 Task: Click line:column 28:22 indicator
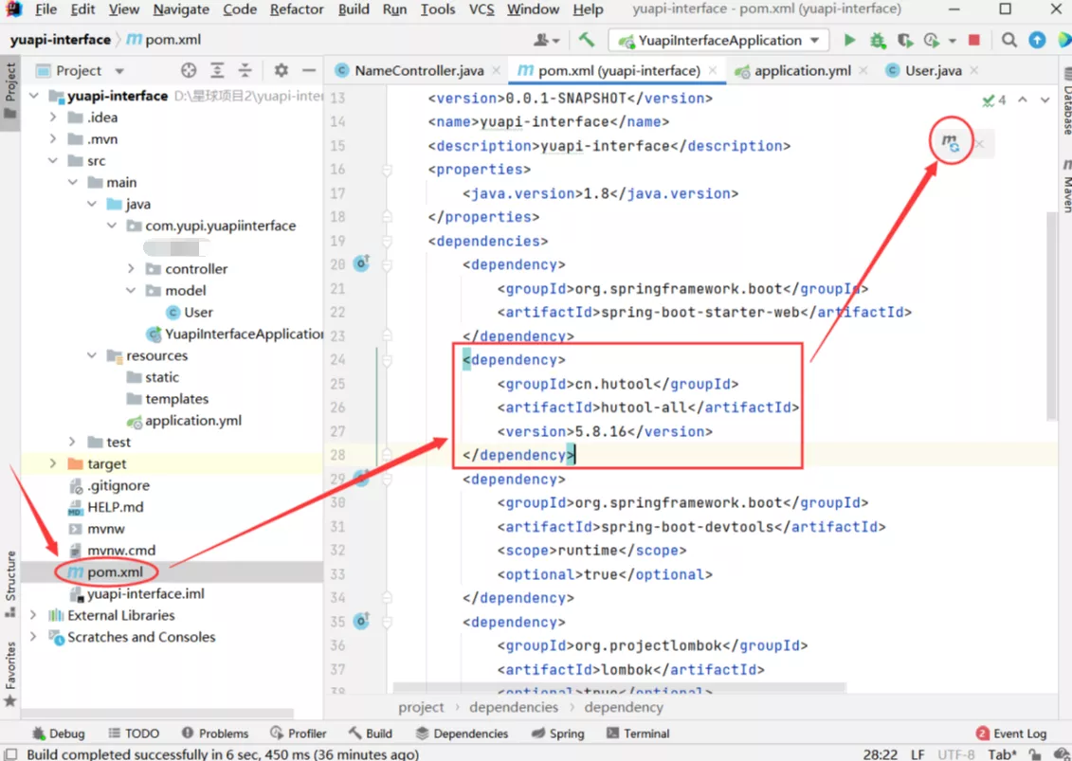[880, 754]
